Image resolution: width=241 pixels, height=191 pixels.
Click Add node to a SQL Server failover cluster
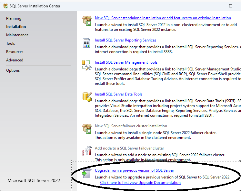pyautogui.click(x=129, y=148)
